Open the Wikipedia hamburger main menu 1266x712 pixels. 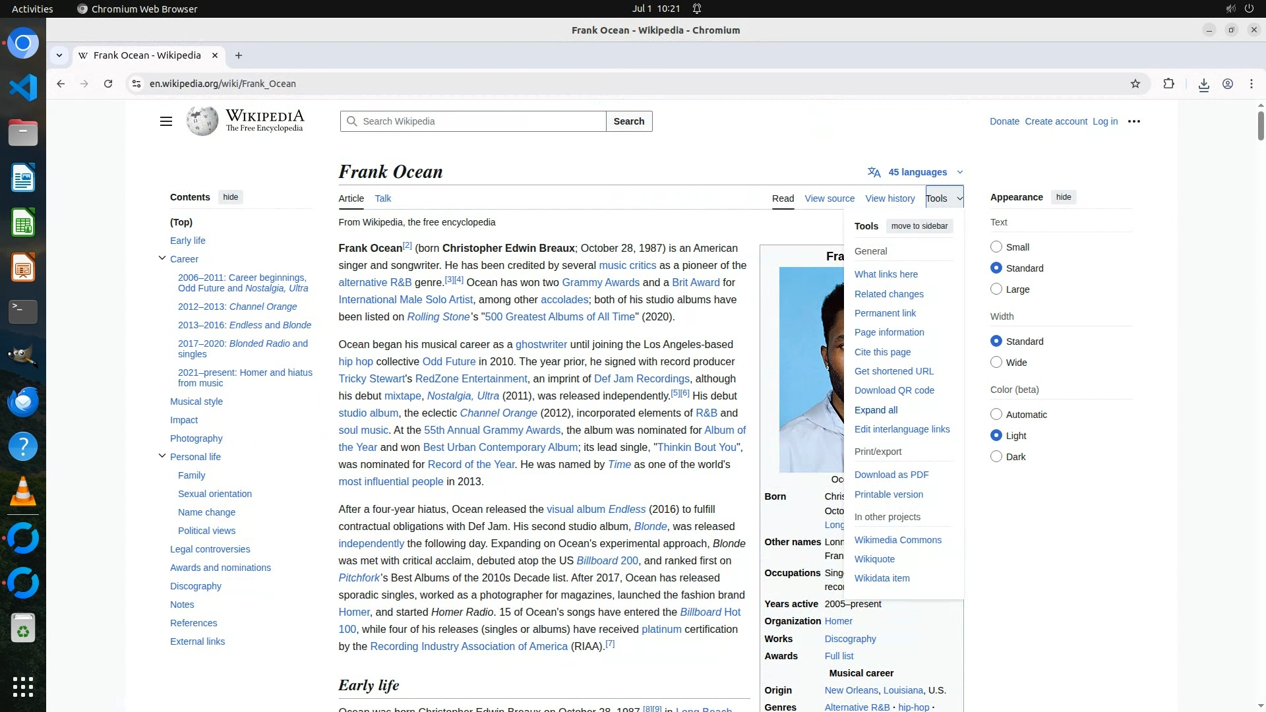pos(166,121)
